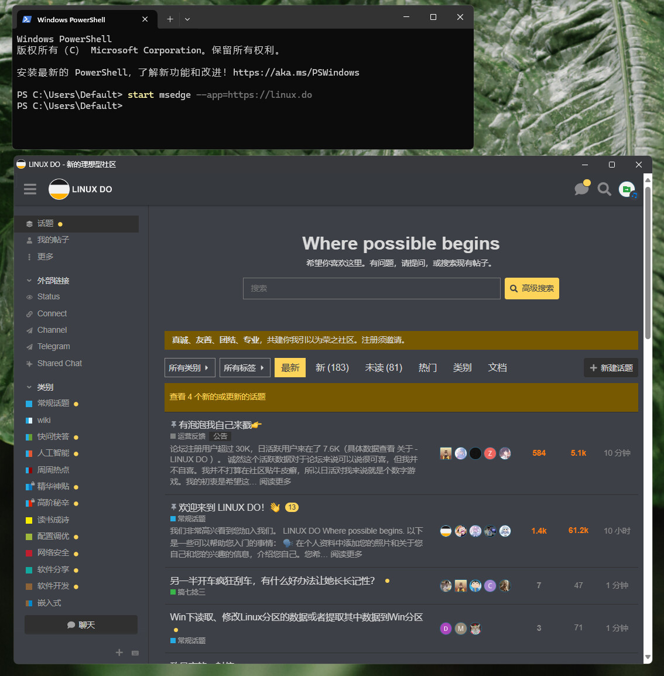Image resolution: width=664 pixels, height=676 pixels.
Task: Click the LINUX DO logo
Action: pyautogui.click(x=81, y=189)
